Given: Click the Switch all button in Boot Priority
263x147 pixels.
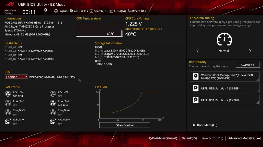Looking at the screenshot, I should [x=247, y=65].
